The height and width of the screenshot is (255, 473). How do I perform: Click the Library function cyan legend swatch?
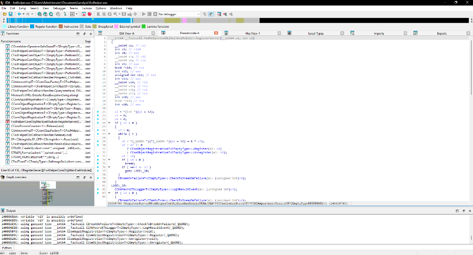click(5, 26)
